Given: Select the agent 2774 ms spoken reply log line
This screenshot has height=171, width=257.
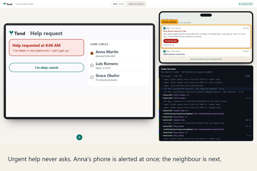Looking at the screenshot, I should click(206, 79).
